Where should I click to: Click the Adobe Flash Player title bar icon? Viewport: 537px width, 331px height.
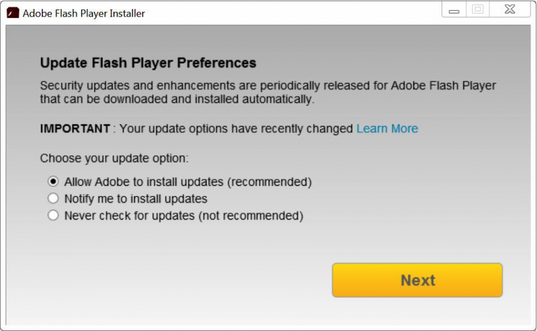pyautogui.click(x=13, y=13)
